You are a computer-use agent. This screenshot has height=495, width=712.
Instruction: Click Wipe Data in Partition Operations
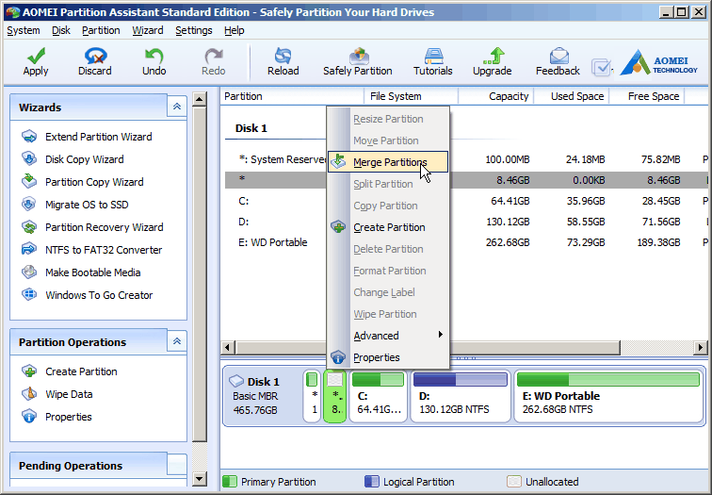[x=69, y=394]
